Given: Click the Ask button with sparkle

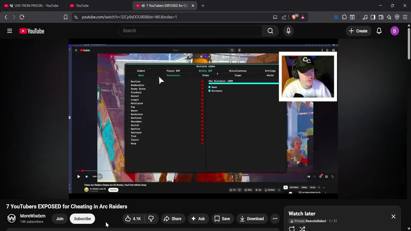Looking at the screenshot, I should 198,219.
